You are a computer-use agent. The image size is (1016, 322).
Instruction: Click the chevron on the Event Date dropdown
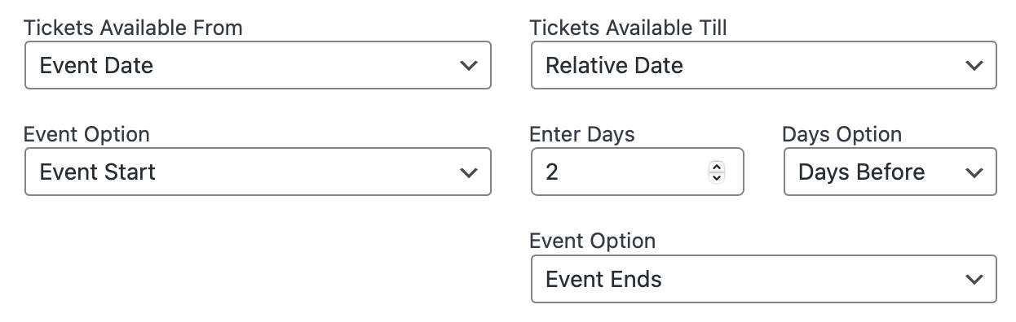468,65
